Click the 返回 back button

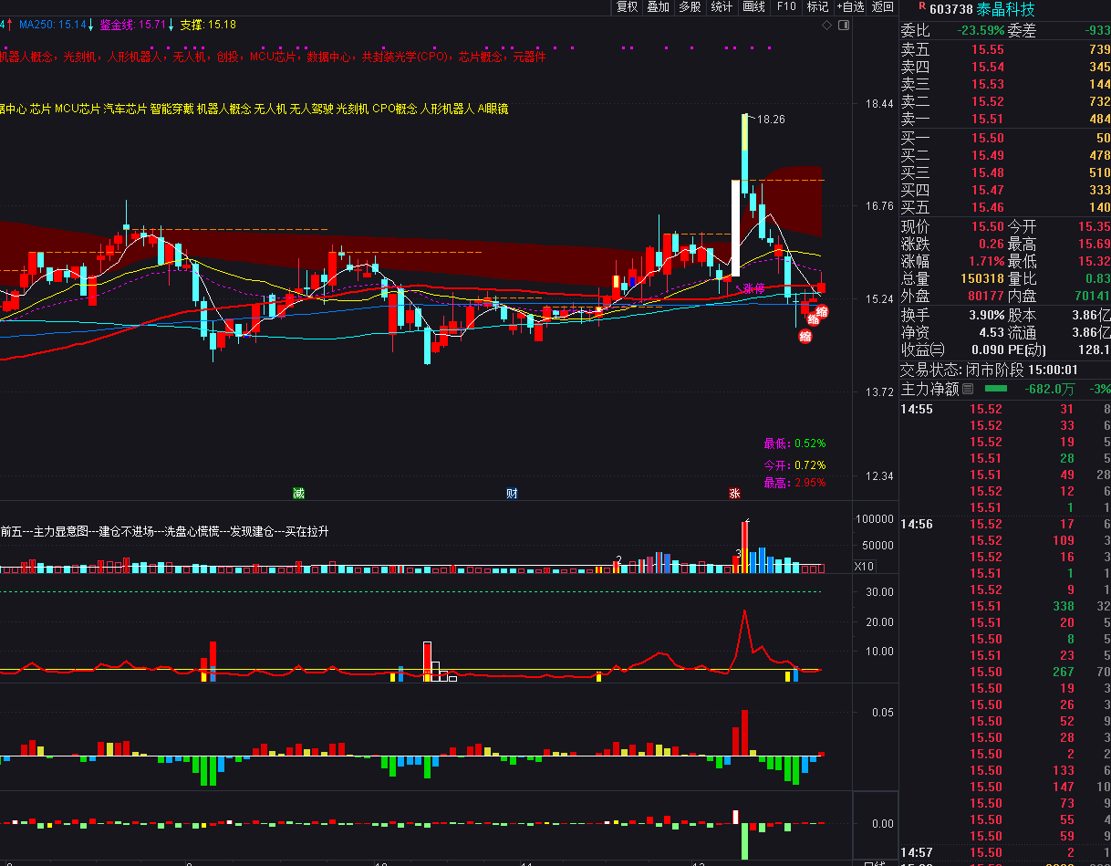pyautogui.click(x=882, y=7)
